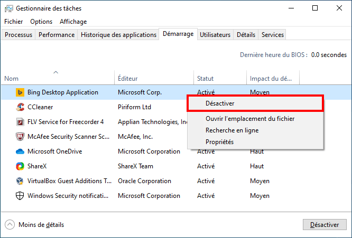Click the ShareX Team publisher cell

pyautogui.click(x=135, y=166)
